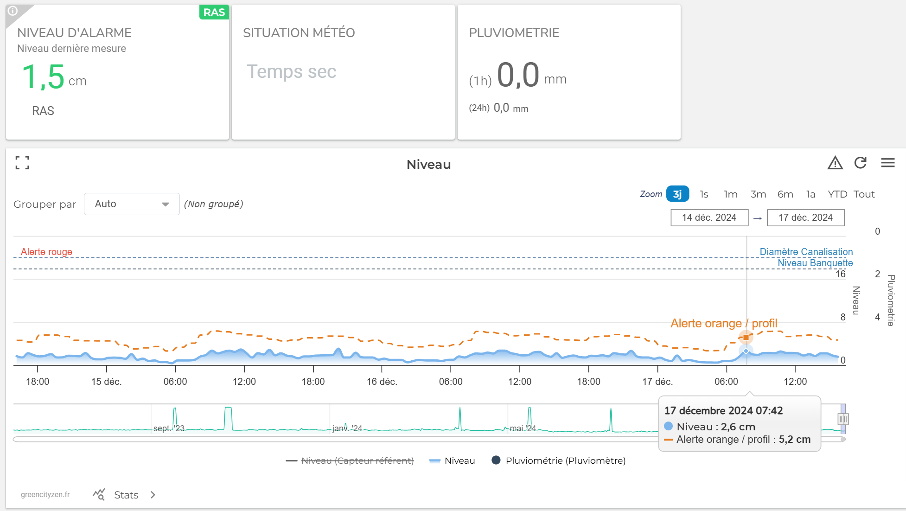906x511 pixels.
Task: Toggle Niveau (Capteur référent) legend series
Action: pos(357,460)
